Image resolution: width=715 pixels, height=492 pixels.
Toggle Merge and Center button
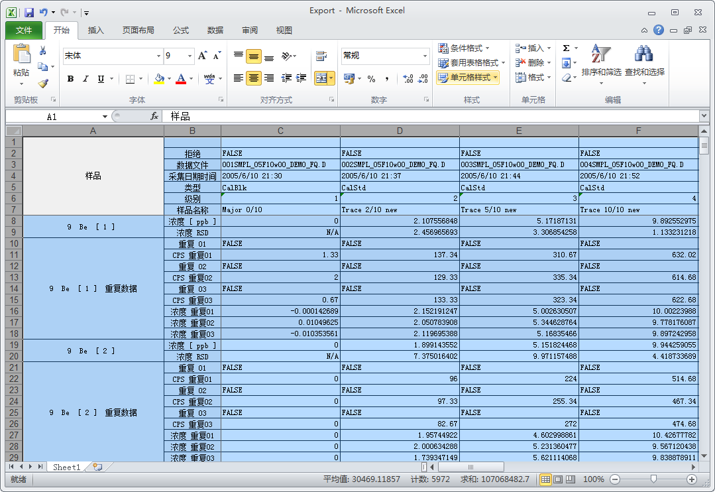coord(321,78)
